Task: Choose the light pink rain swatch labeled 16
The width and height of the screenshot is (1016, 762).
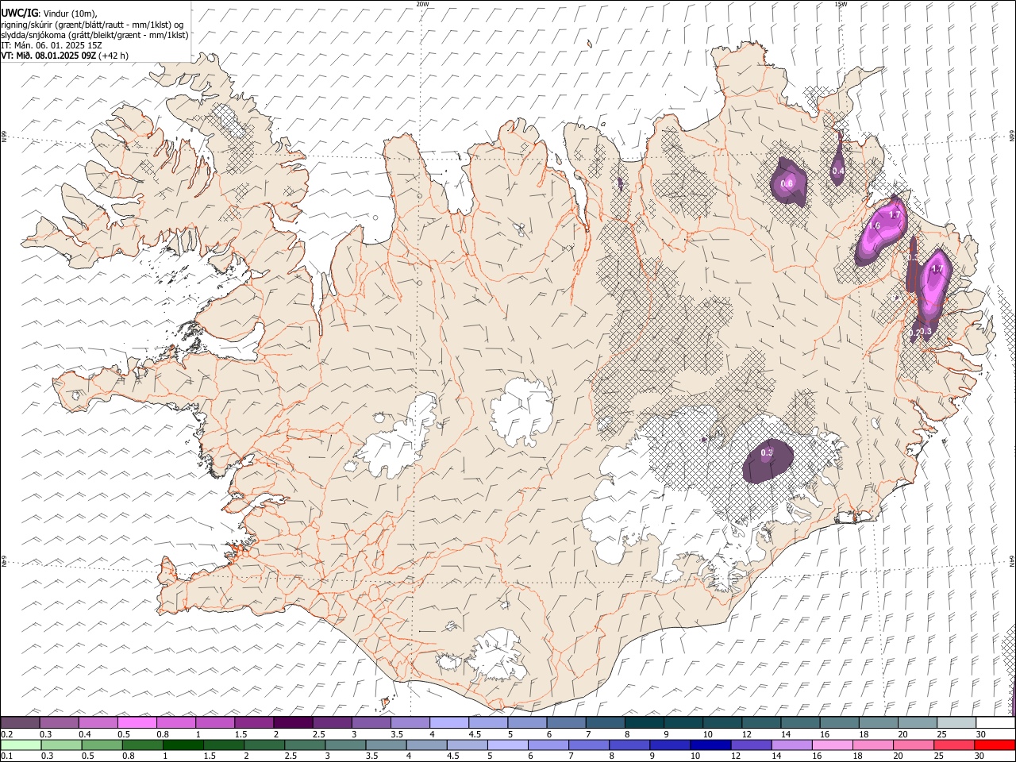Action: pyautogui.click(x=832, y=745)
